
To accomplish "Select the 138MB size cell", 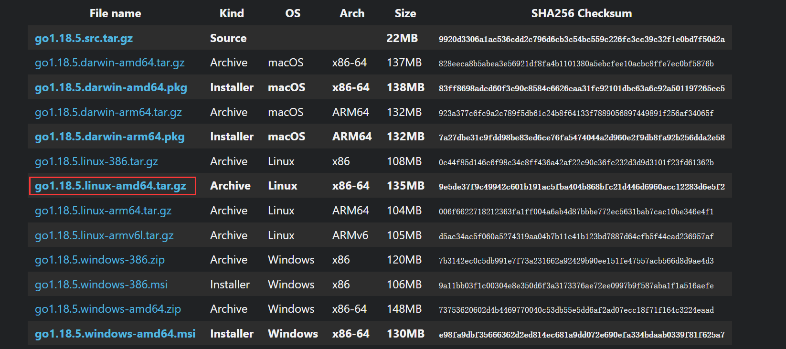I will (405, 87).
